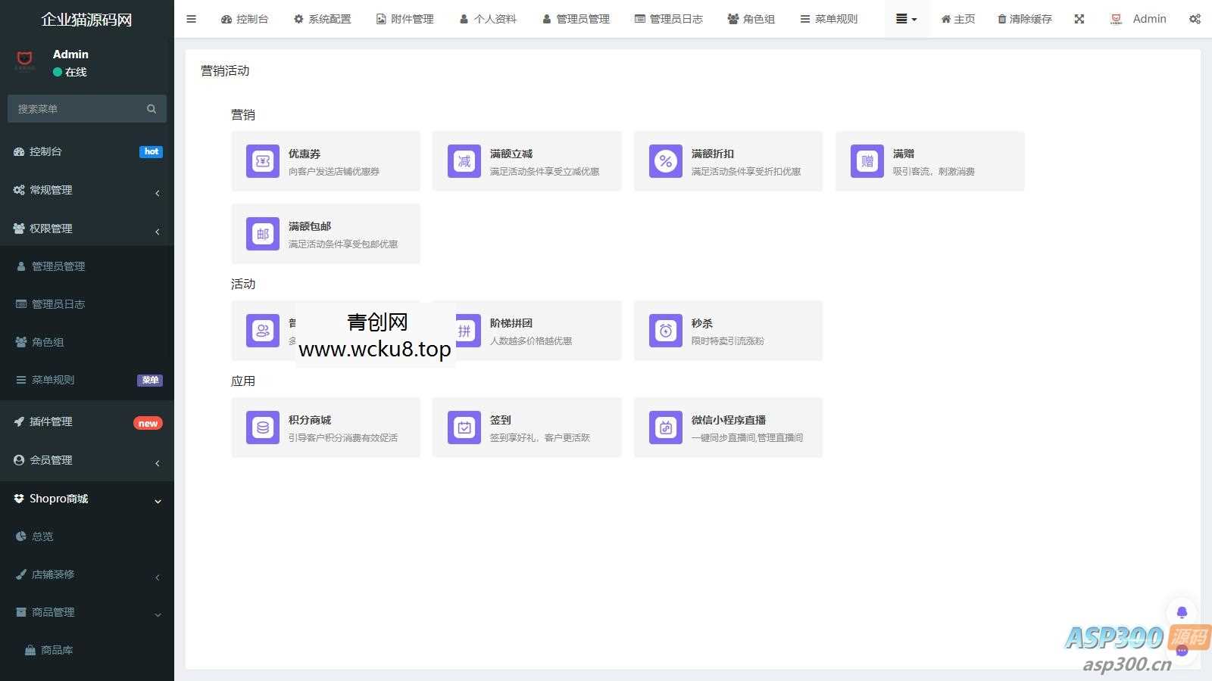Open the top-right layout dropdown
1212x681 pixels.
pyautogui.click(x=906, y=19)
